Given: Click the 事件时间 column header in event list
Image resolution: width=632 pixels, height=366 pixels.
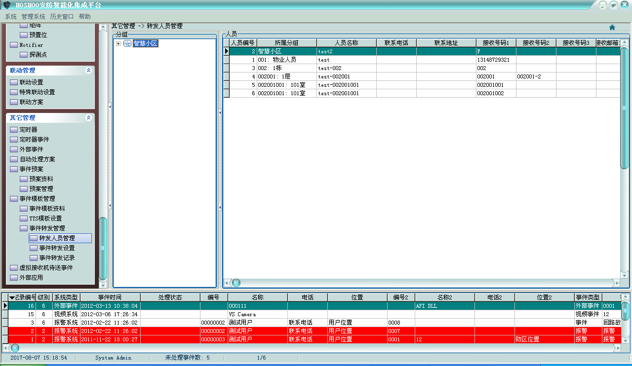Looking at the screenshot, I should pyautogui.click(x=110, y=297).
